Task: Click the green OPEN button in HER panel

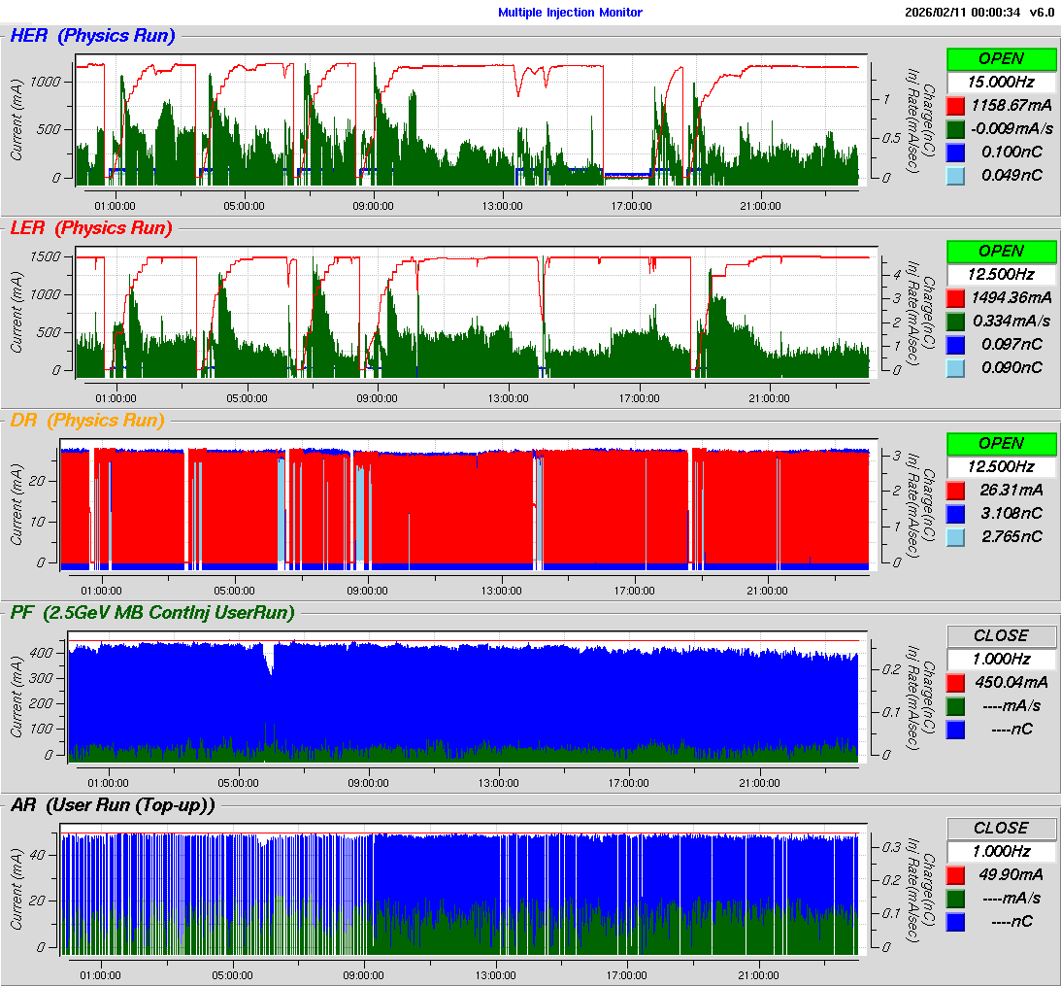Action: [x=1001, y=58]
